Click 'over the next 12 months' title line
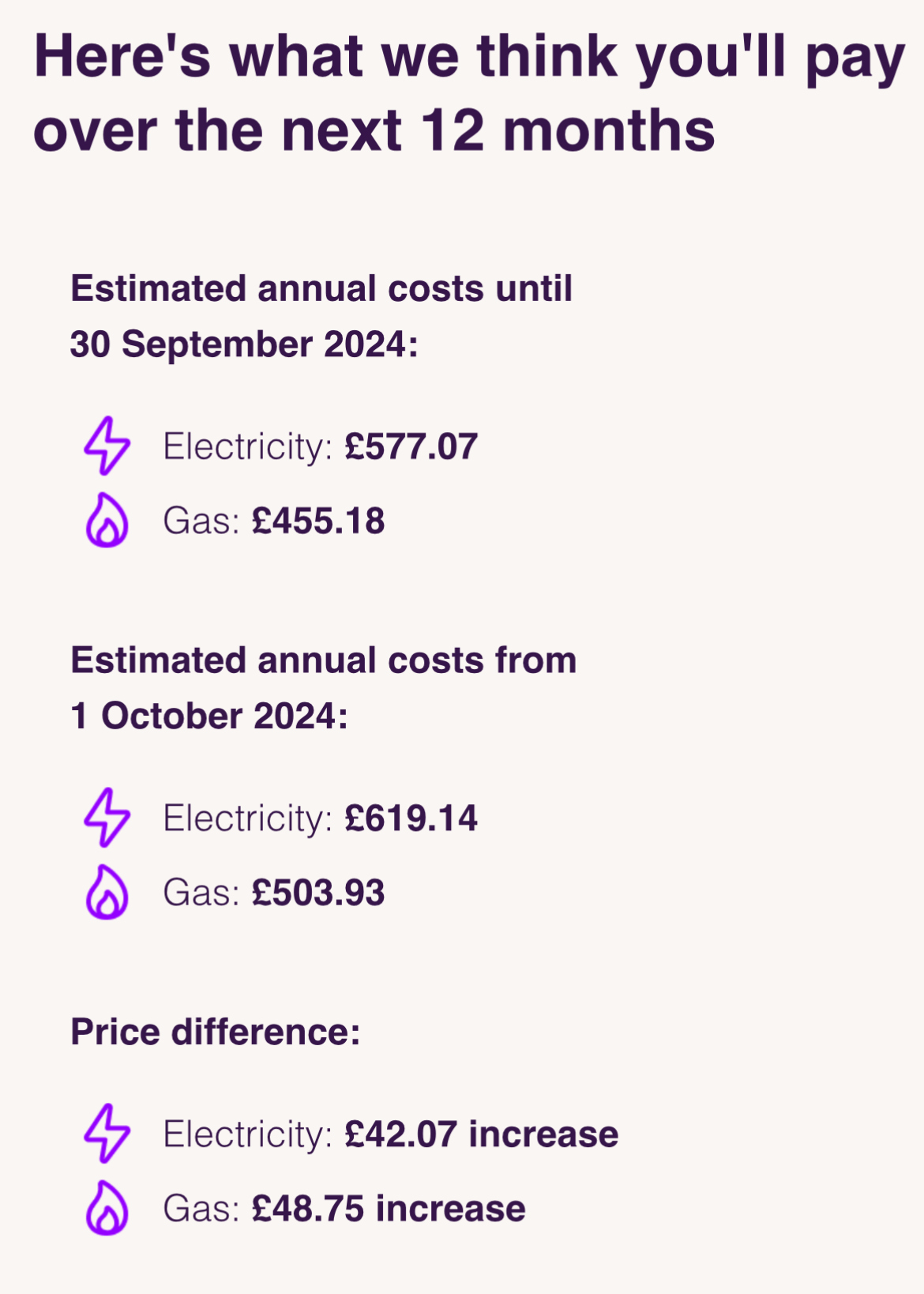The width and height of the screenshot is (924, 1294). pos(374,131)
